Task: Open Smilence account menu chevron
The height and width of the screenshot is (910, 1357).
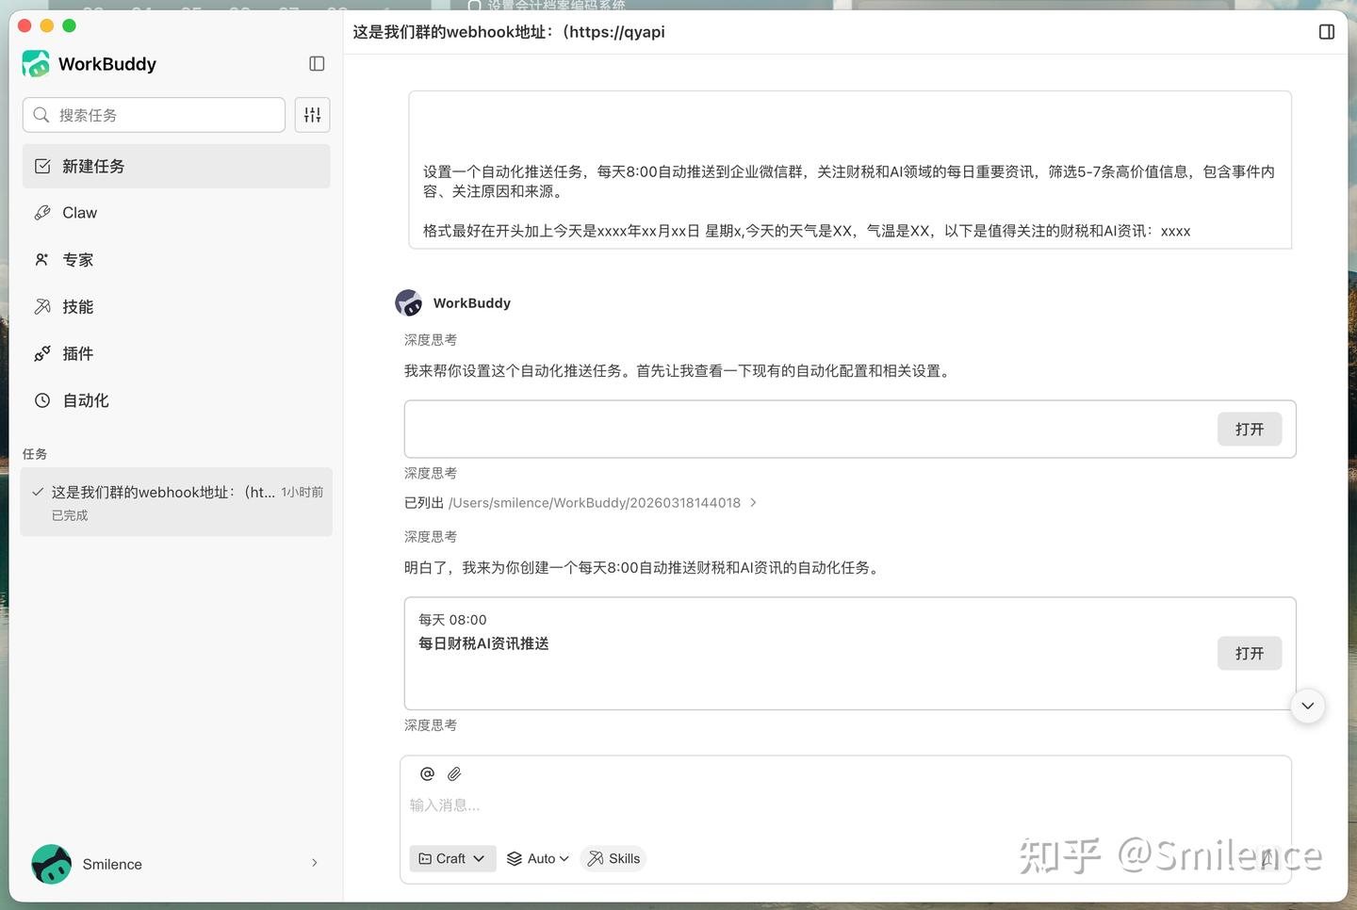Action: 315,863
